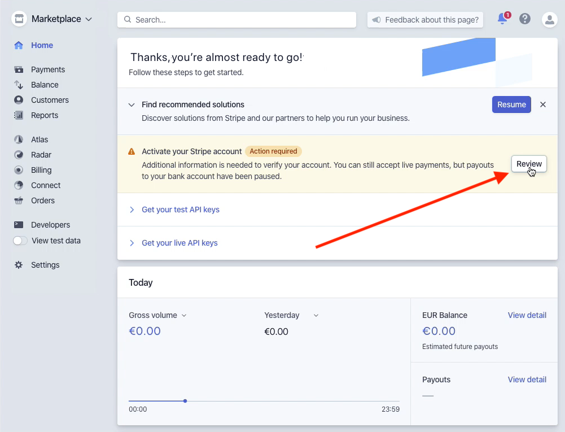Viewport: 565px width, 432px height.
Task: Collapse Find recommended solutions section
Action: point(132,104)
